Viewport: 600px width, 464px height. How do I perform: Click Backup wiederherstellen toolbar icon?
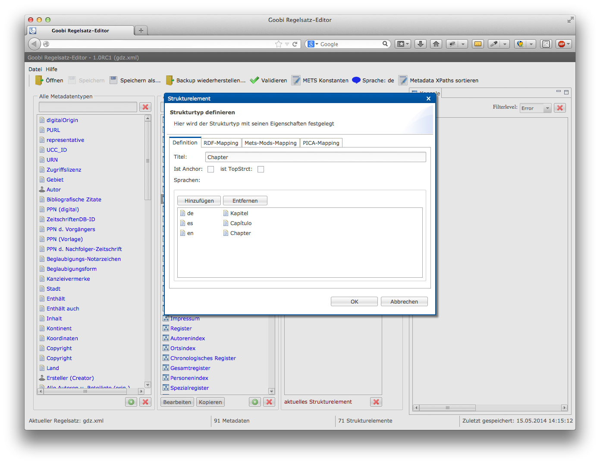coord(170,80)
